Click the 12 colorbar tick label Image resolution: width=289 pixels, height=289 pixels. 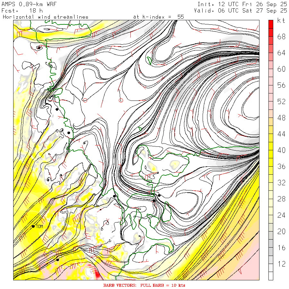click(281, 264)
